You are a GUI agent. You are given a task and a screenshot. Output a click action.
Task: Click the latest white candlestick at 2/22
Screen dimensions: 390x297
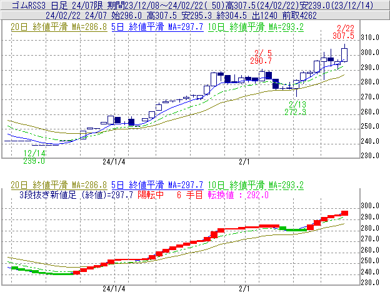[344, 54]
